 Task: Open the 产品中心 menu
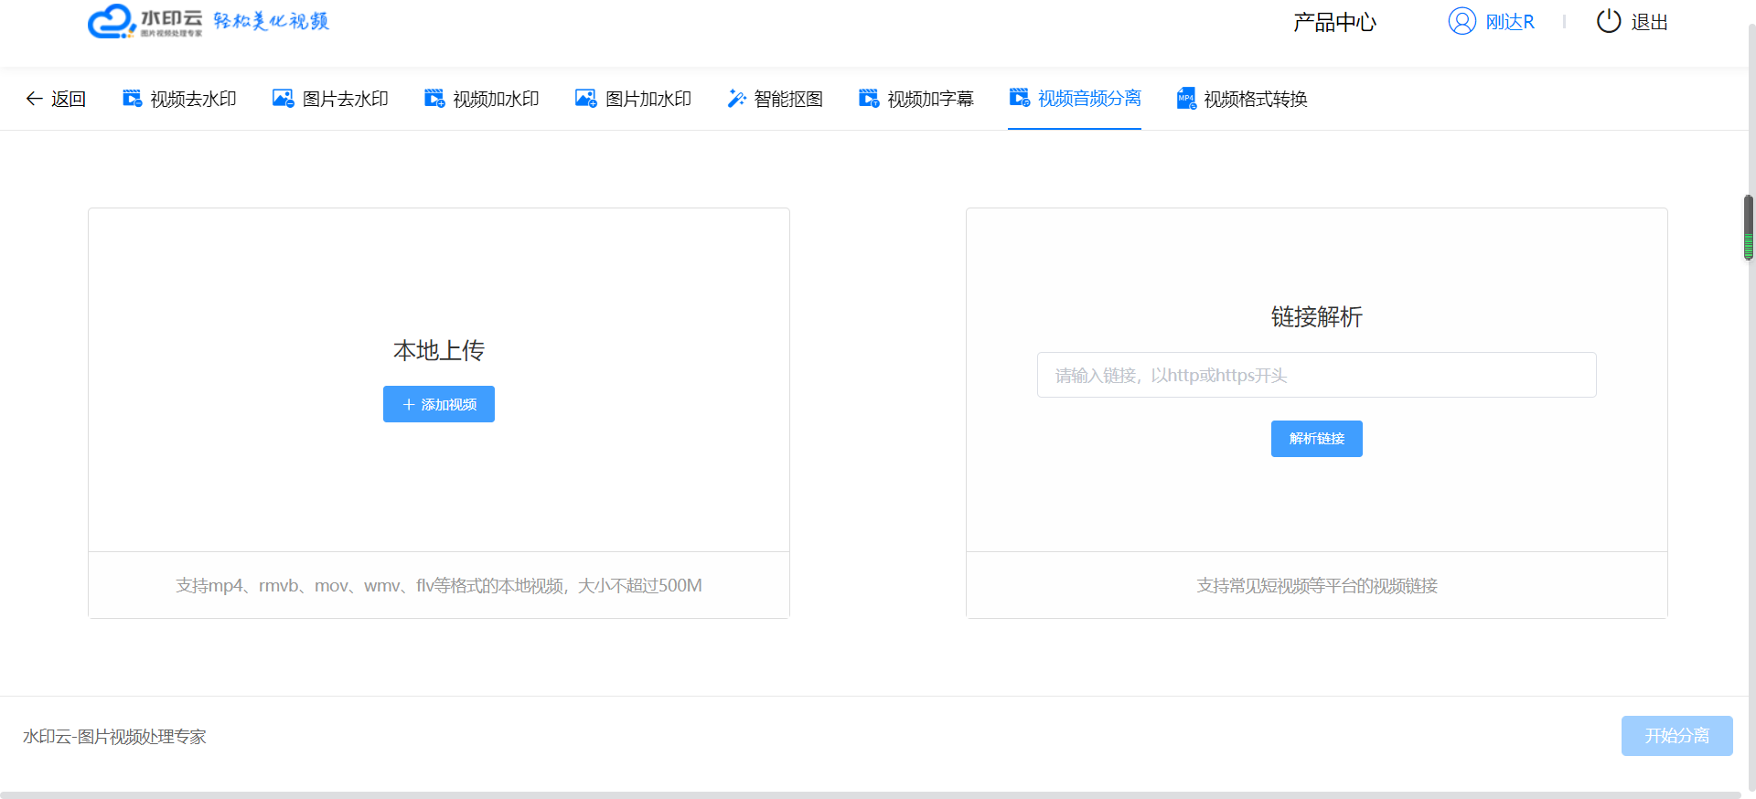1334,22
